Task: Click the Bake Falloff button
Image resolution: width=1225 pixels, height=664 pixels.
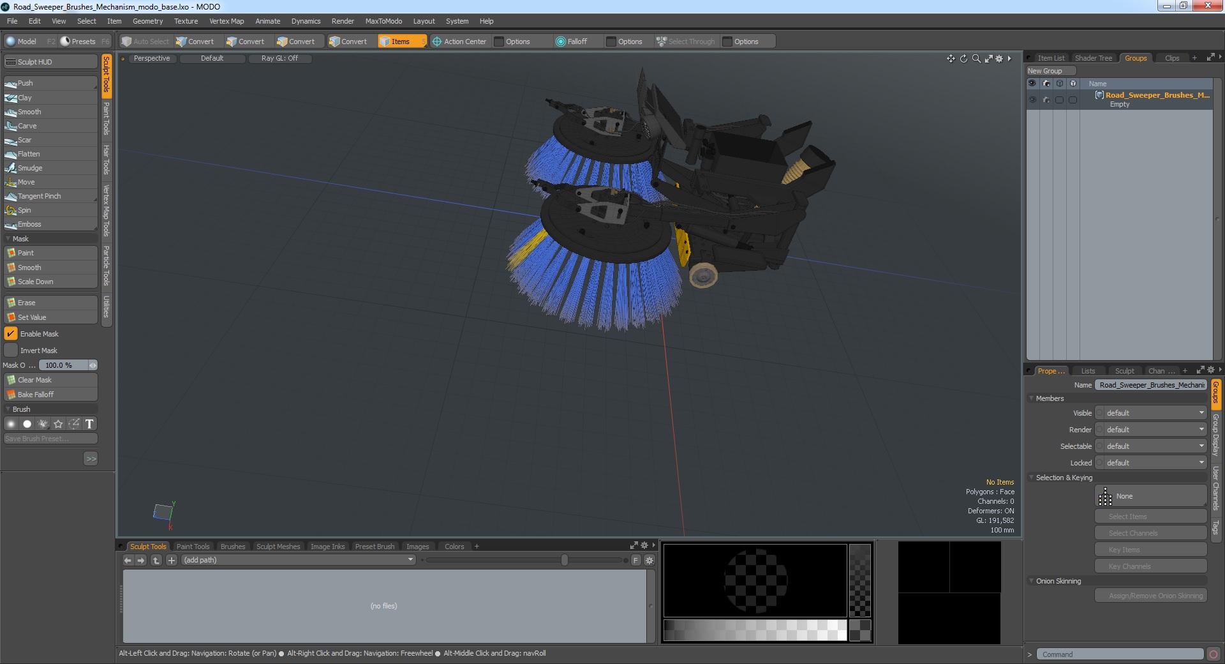Action: click(50, 395)
